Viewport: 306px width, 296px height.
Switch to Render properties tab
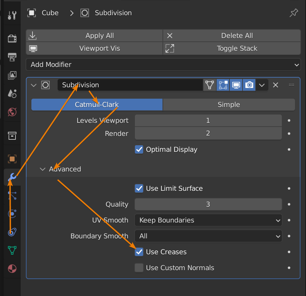12,38
